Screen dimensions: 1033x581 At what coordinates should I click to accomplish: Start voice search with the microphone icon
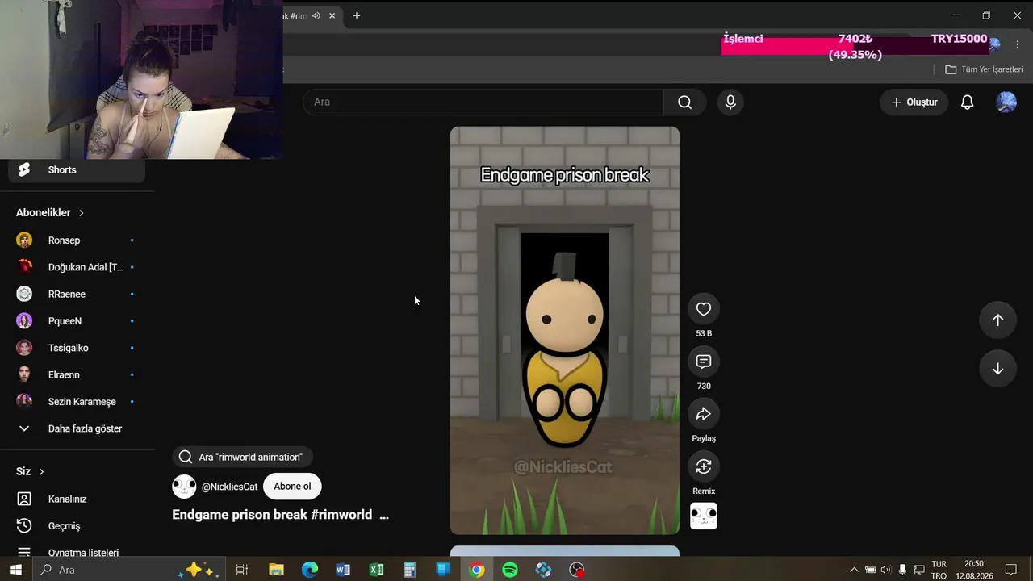(730, 102)
